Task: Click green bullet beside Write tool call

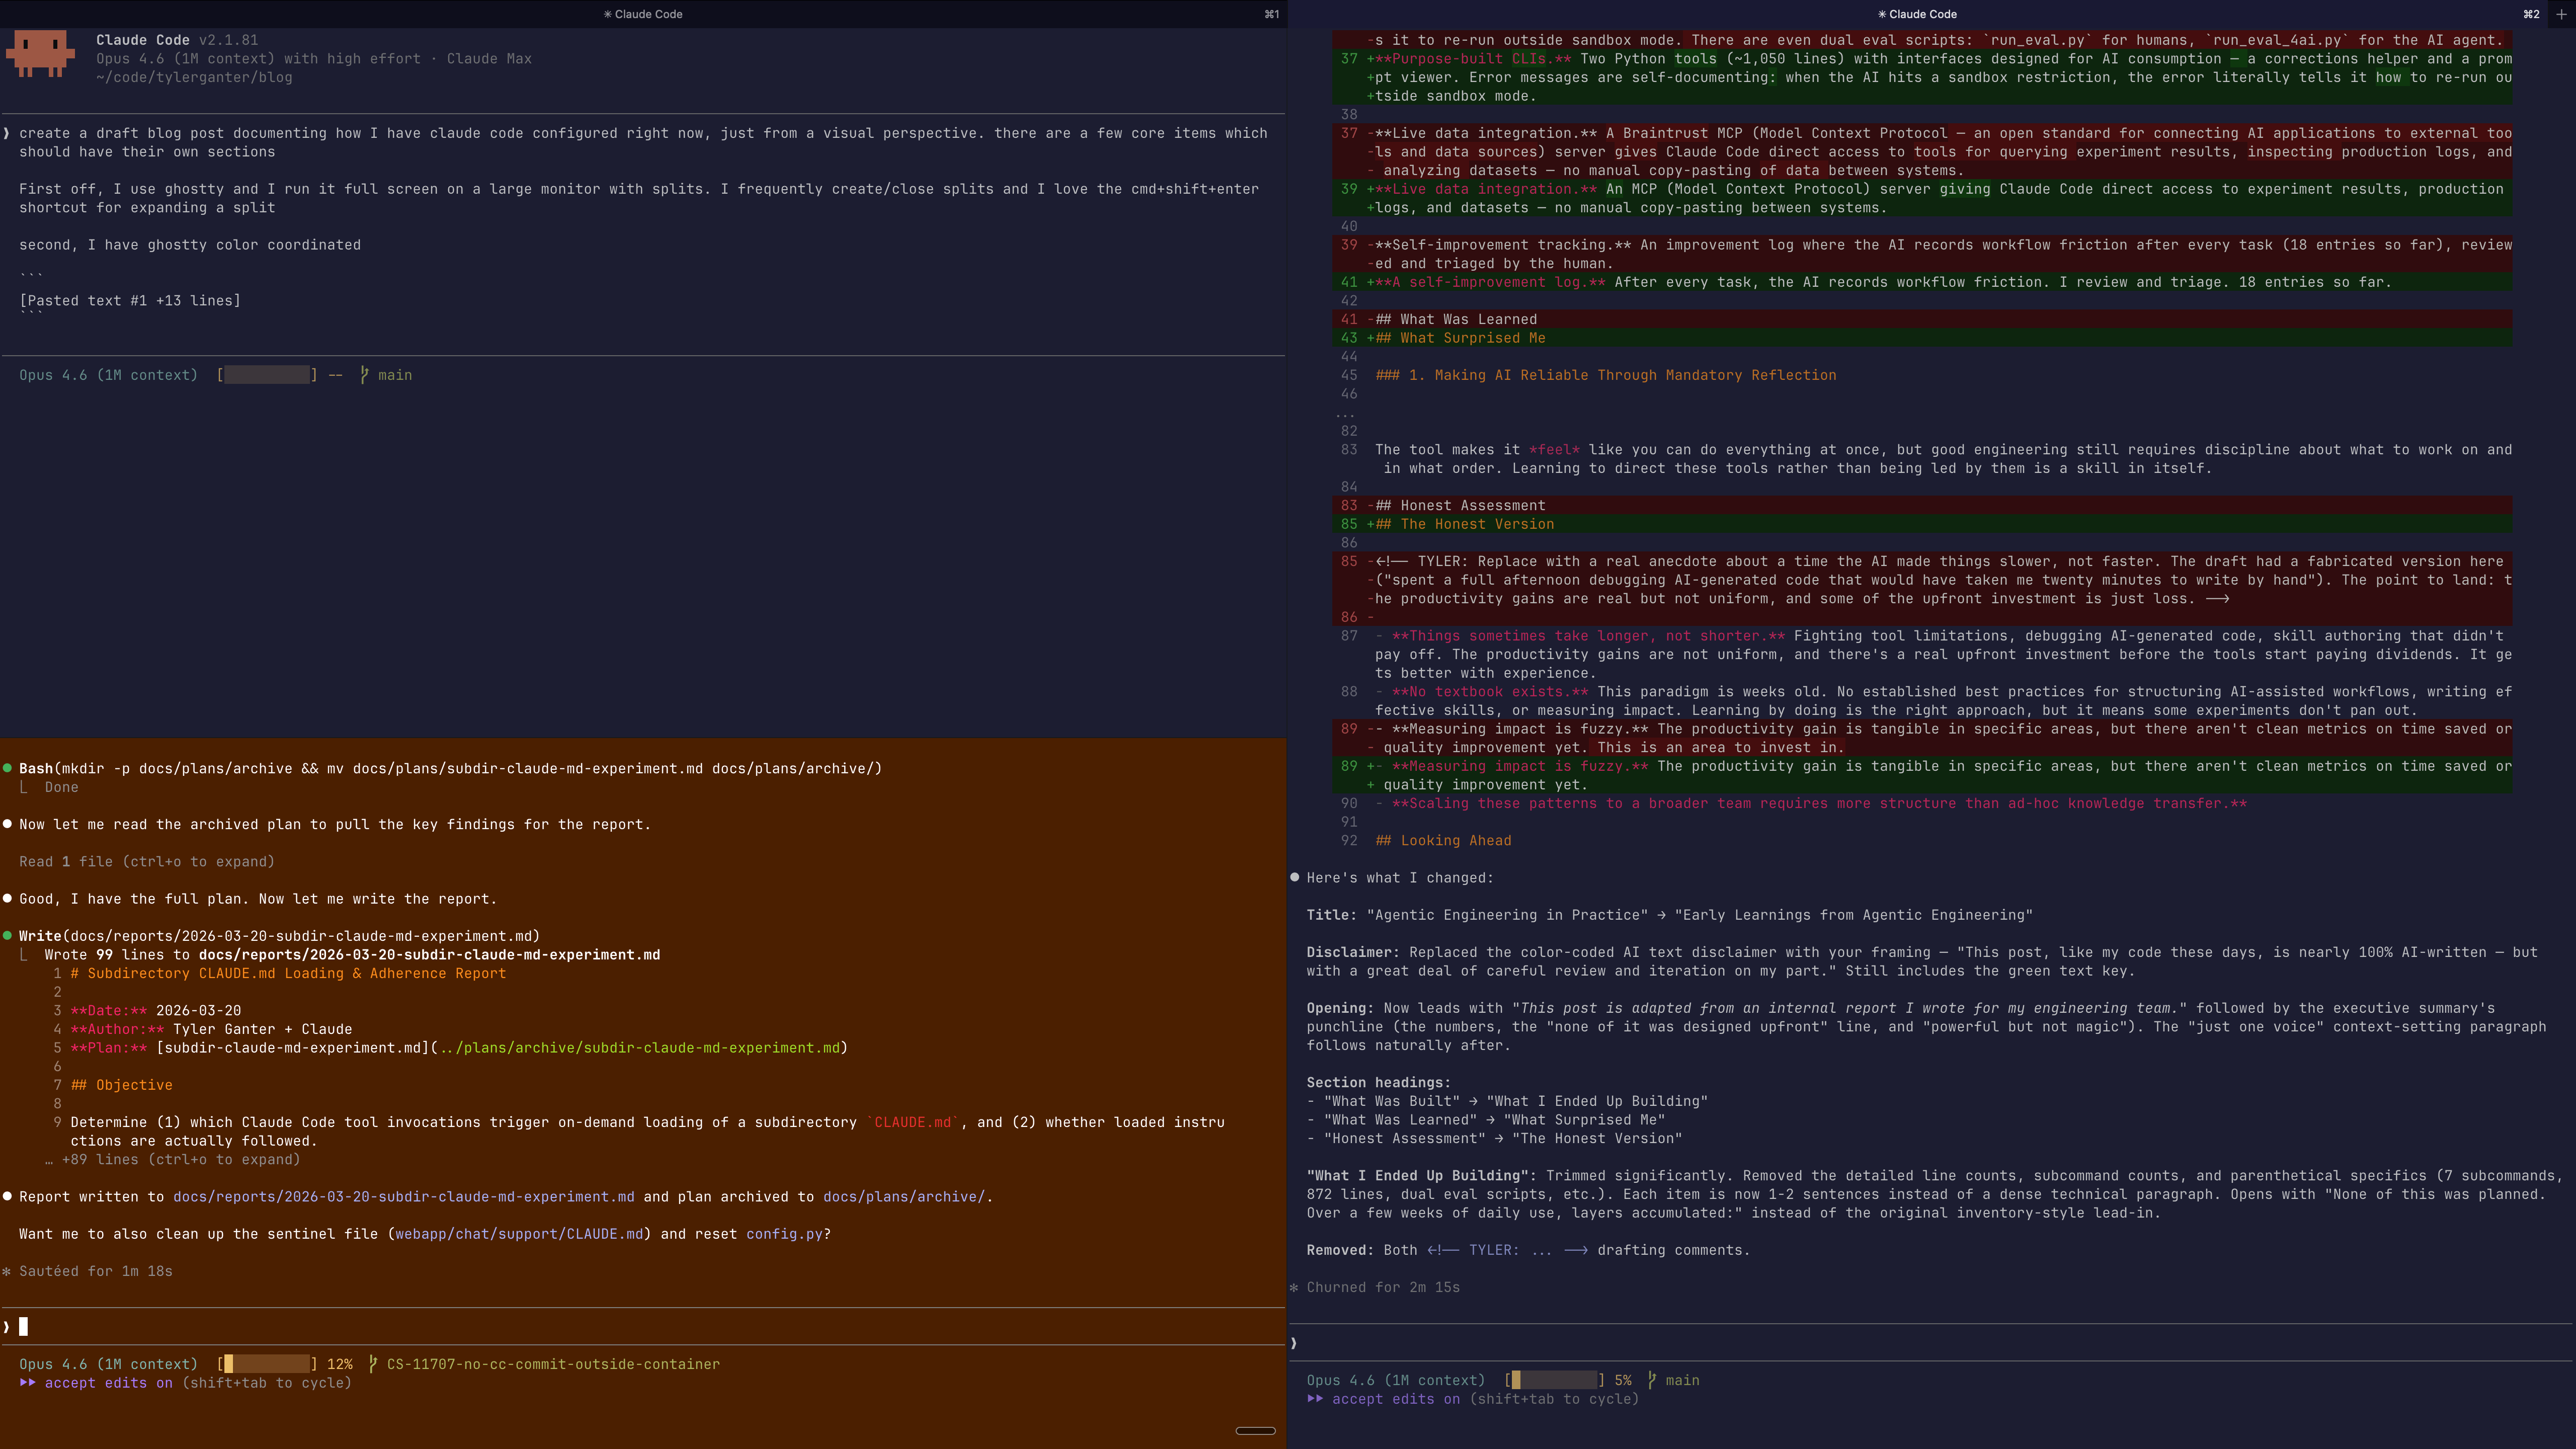Action: pos(8,936)
